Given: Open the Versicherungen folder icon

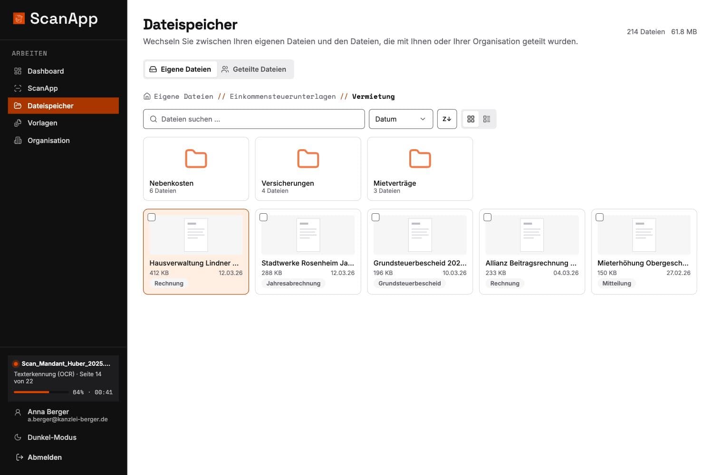Looking at the screenshot, I should click(x=308, y=159).
